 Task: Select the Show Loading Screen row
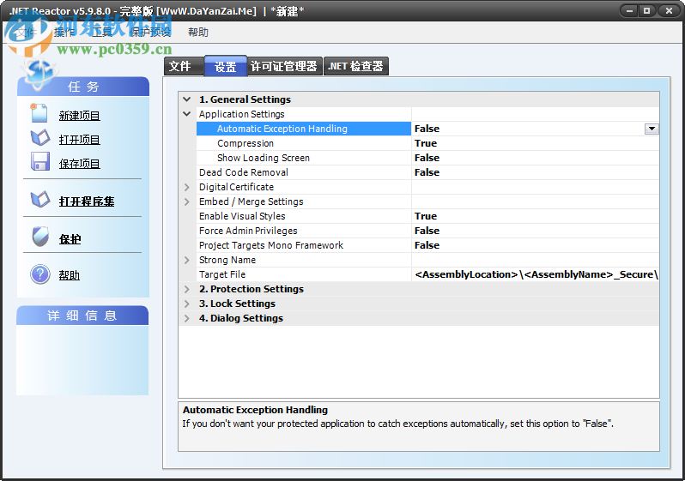click(x=427, y=158)
